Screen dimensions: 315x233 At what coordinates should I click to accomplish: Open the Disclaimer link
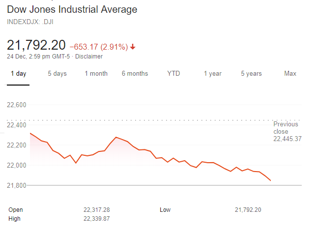89,57
